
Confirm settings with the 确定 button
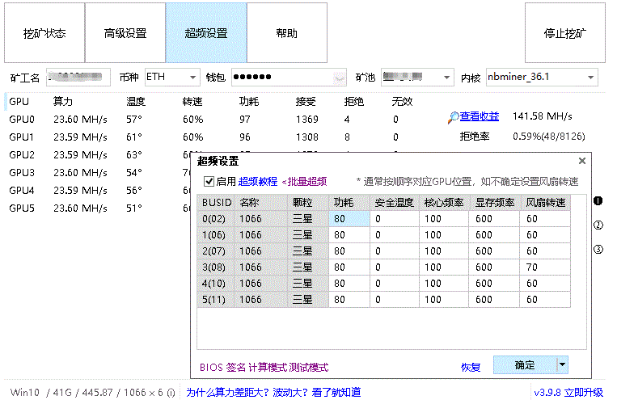click(x=525, y=365)
